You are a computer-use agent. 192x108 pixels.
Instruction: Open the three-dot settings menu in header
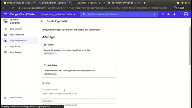coord(180,14)
